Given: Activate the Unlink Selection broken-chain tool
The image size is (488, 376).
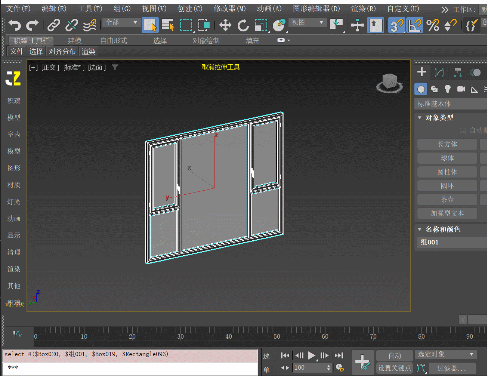Looking at the screenshot, I should tap(71, 25).
